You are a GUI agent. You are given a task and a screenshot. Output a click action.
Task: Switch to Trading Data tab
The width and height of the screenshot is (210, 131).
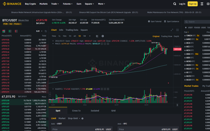(x=72, y=30)
